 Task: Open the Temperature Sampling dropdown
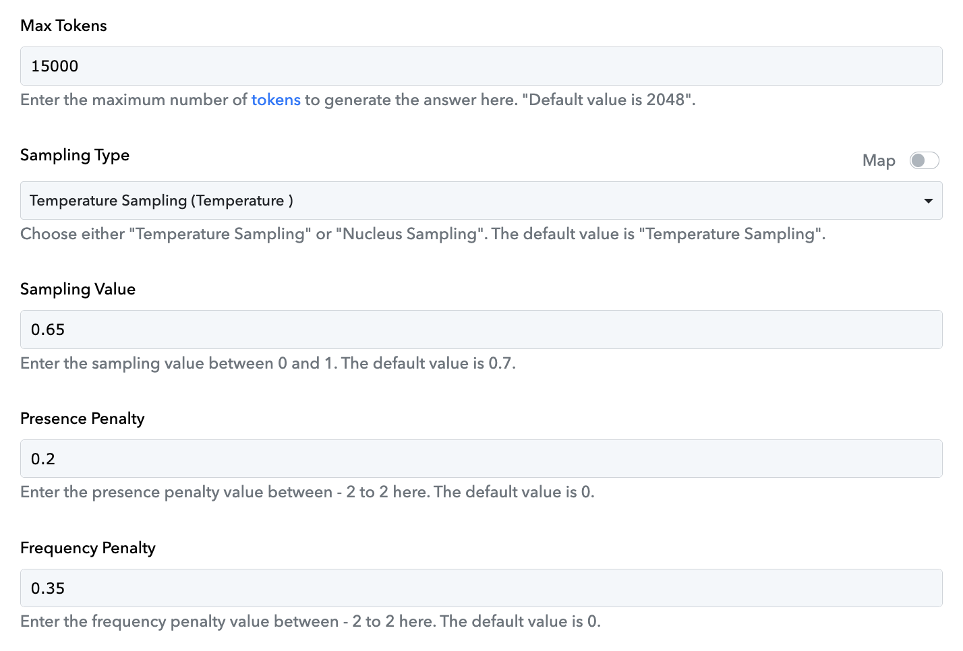point(481,200)
